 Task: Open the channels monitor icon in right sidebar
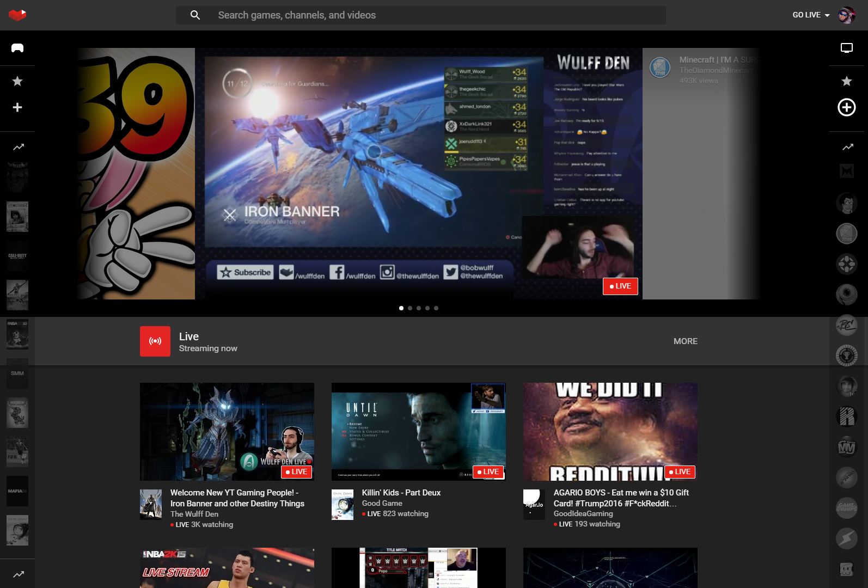[x=846, y=48]
